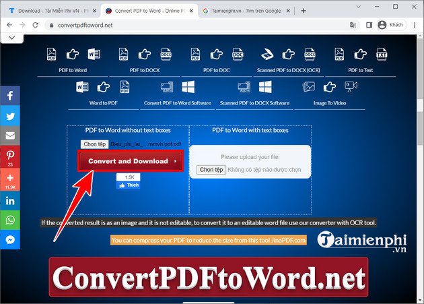Share page via Facebook sidebar icon
This screenshot has height=304, width=424.
[x=10, y=96]
